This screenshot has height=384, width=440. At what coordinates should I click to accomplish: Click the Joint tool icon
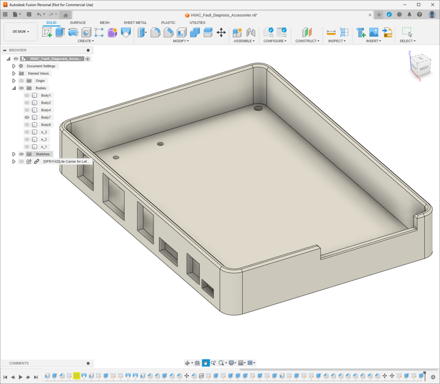(x=251, y=33)
